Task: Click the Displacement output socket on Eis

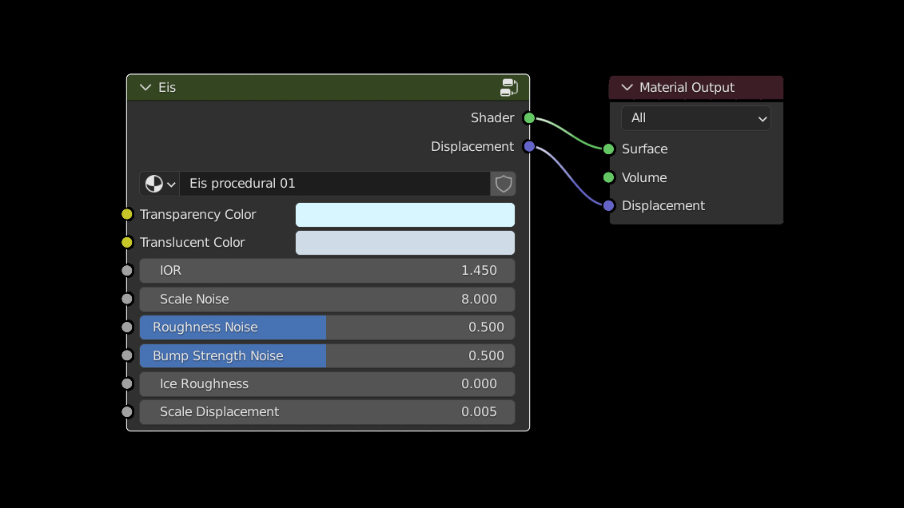Action: [528, 146]
